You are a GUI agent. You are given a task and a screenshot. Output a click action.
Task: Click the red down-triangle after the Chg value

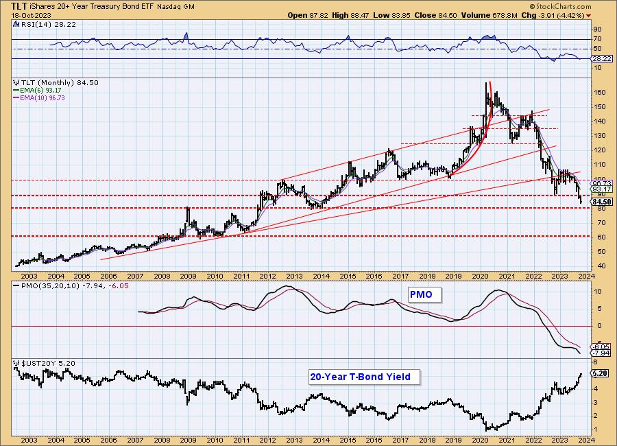[589, 16]
